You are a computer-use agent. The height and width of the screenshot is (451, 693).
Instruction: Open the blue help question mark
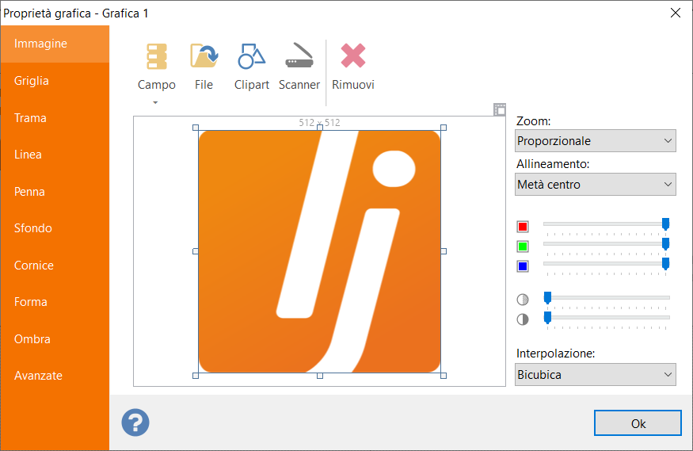pos(135,422)
